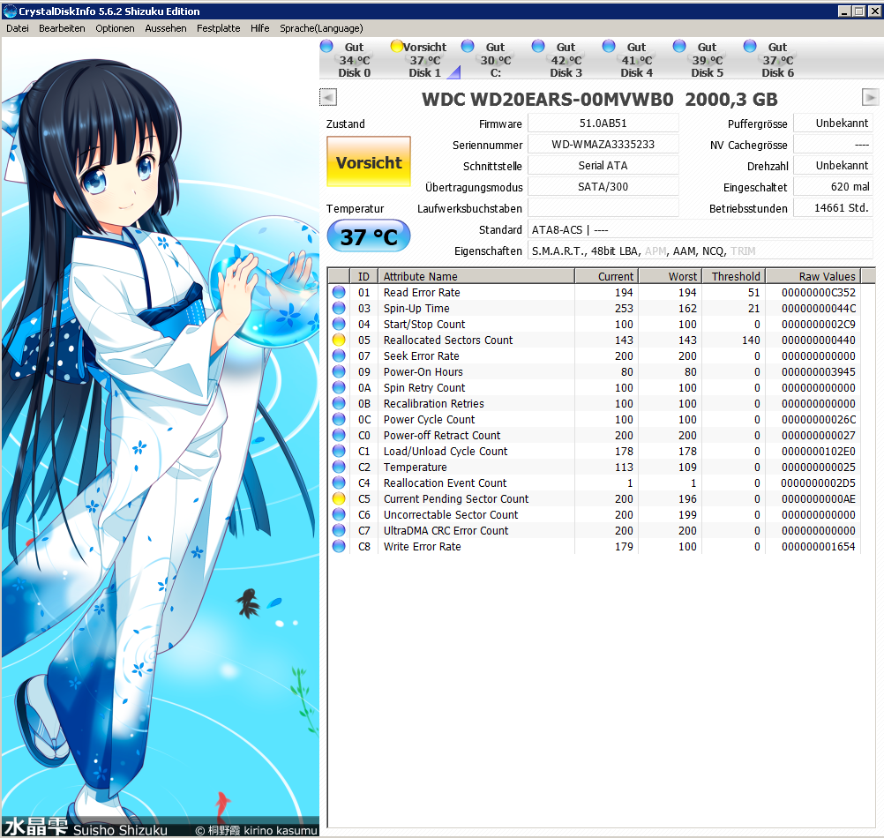Screen dimensions: 884x838
Task: Select Disk 5 status tab
Action: pos(707,59)
